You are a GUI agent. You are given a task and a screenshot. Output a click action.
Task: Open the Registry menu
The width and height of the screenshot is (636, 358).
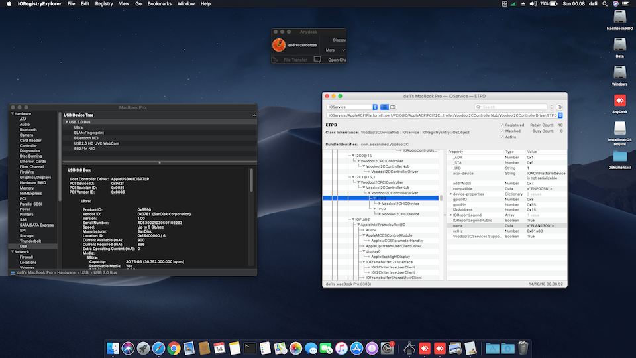pos(104,4)
